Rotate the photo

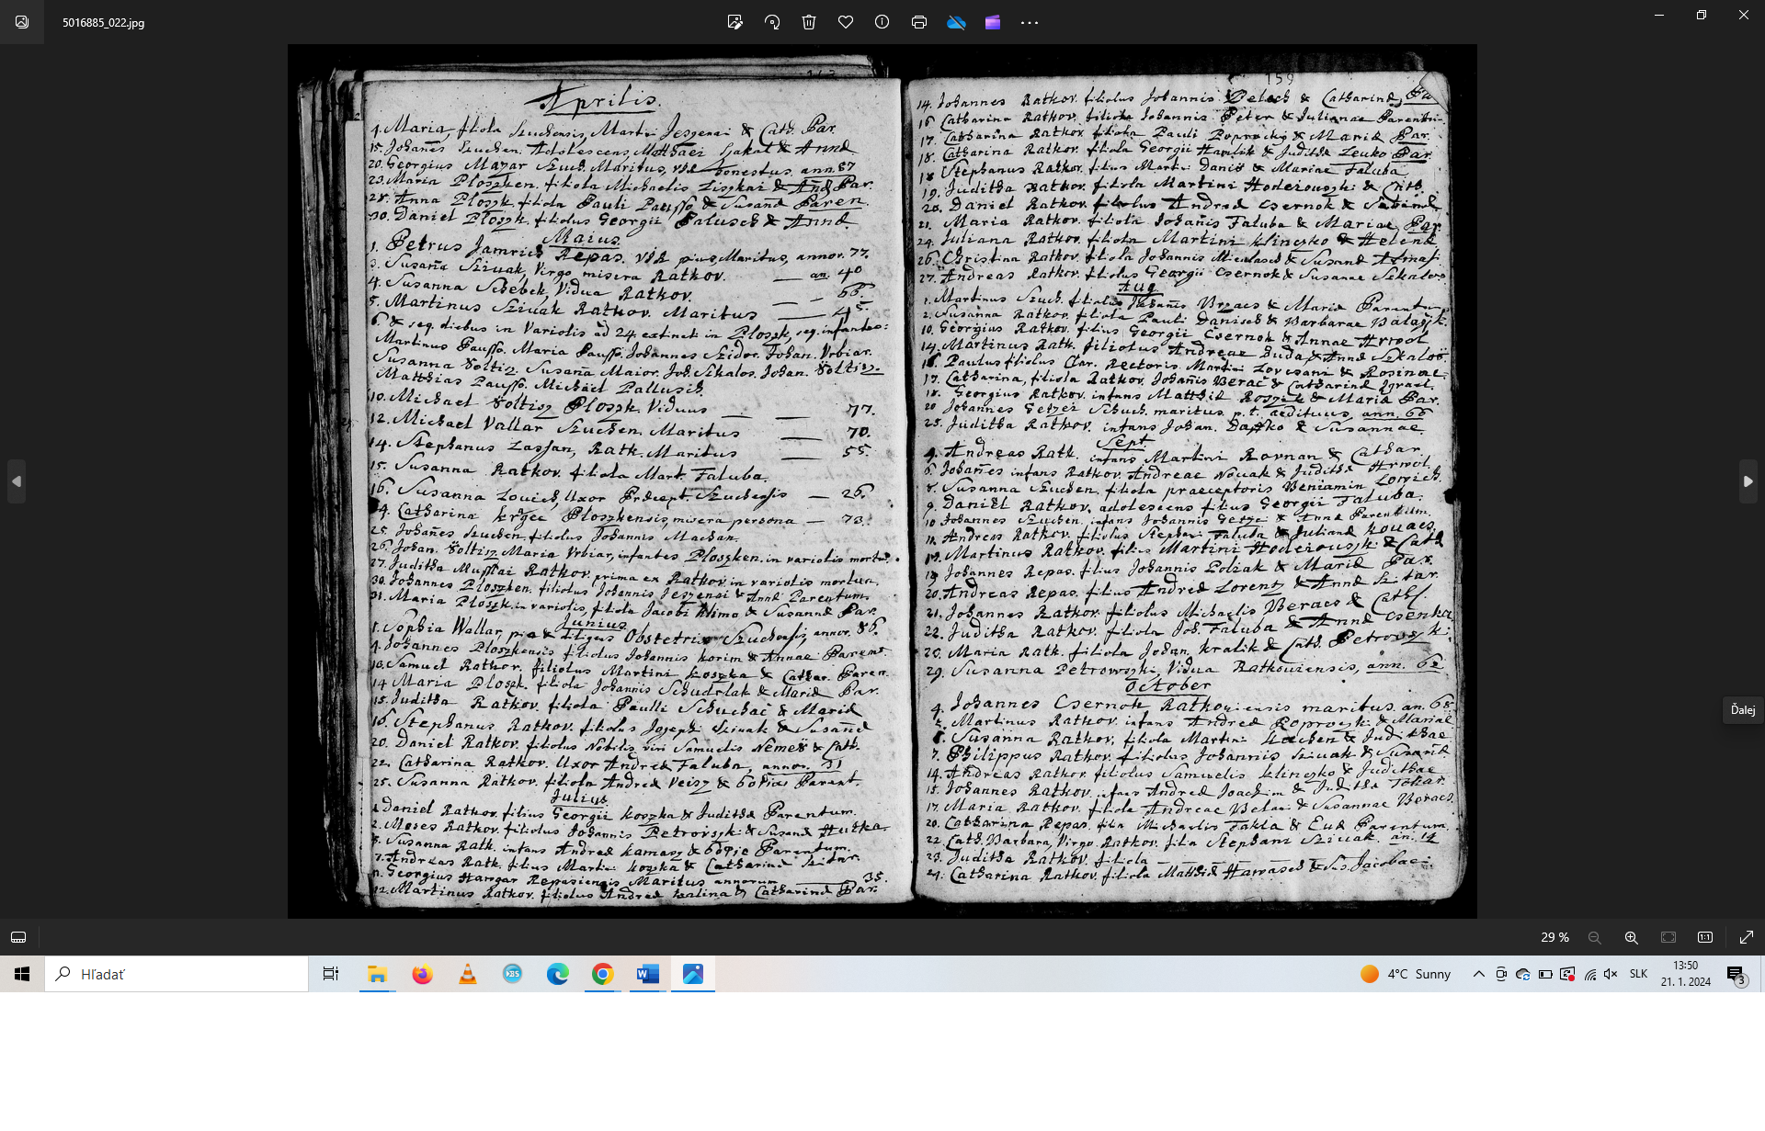tap(772, 22)
